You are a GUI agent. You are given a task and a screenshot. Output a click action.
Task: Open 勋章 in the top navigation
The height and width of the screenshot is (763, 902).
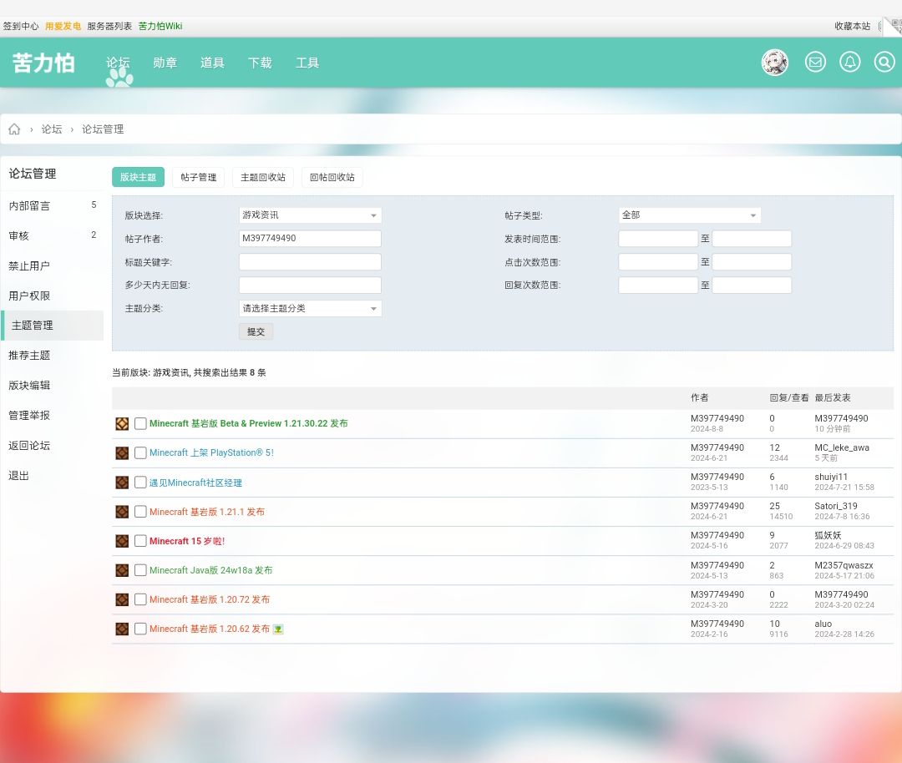coord(165,63)
